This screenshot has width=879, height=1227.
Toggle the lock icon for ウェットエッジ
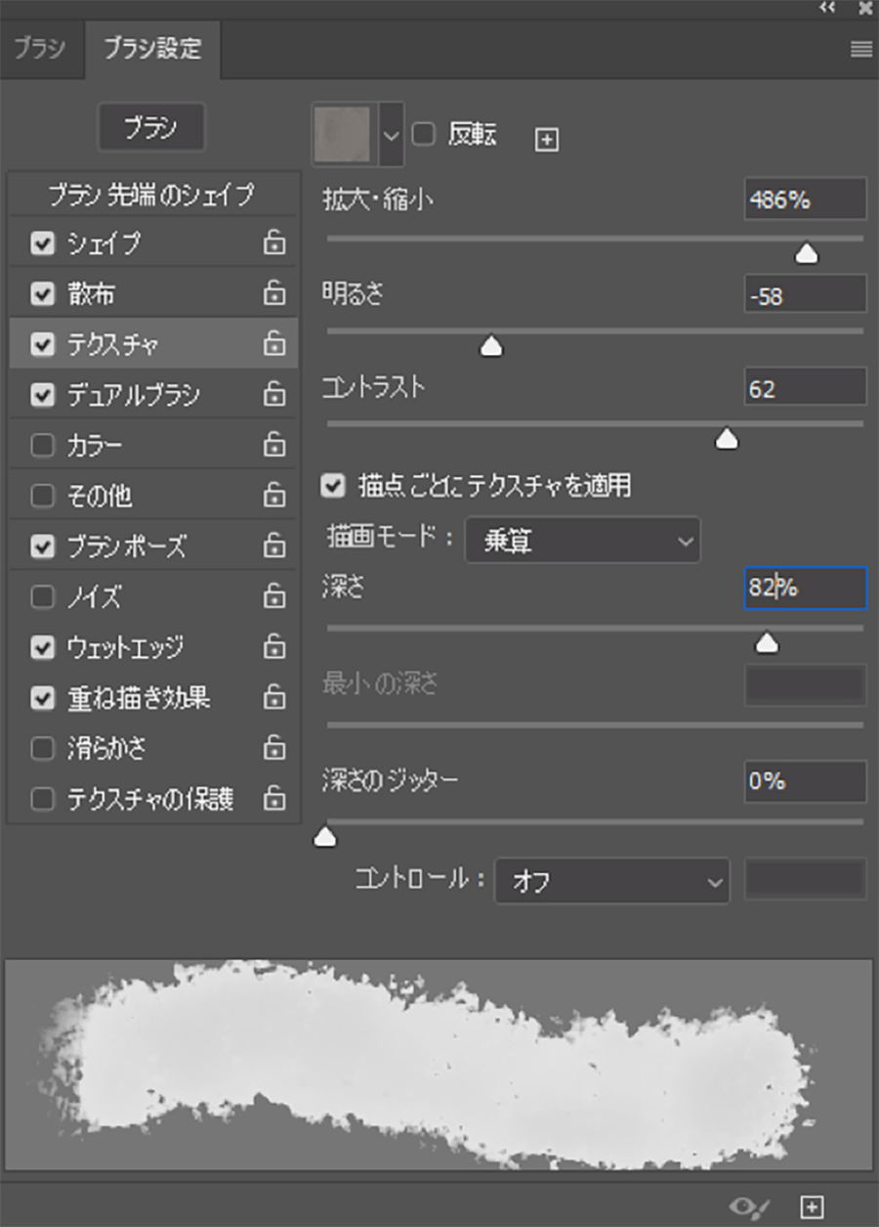274,647
